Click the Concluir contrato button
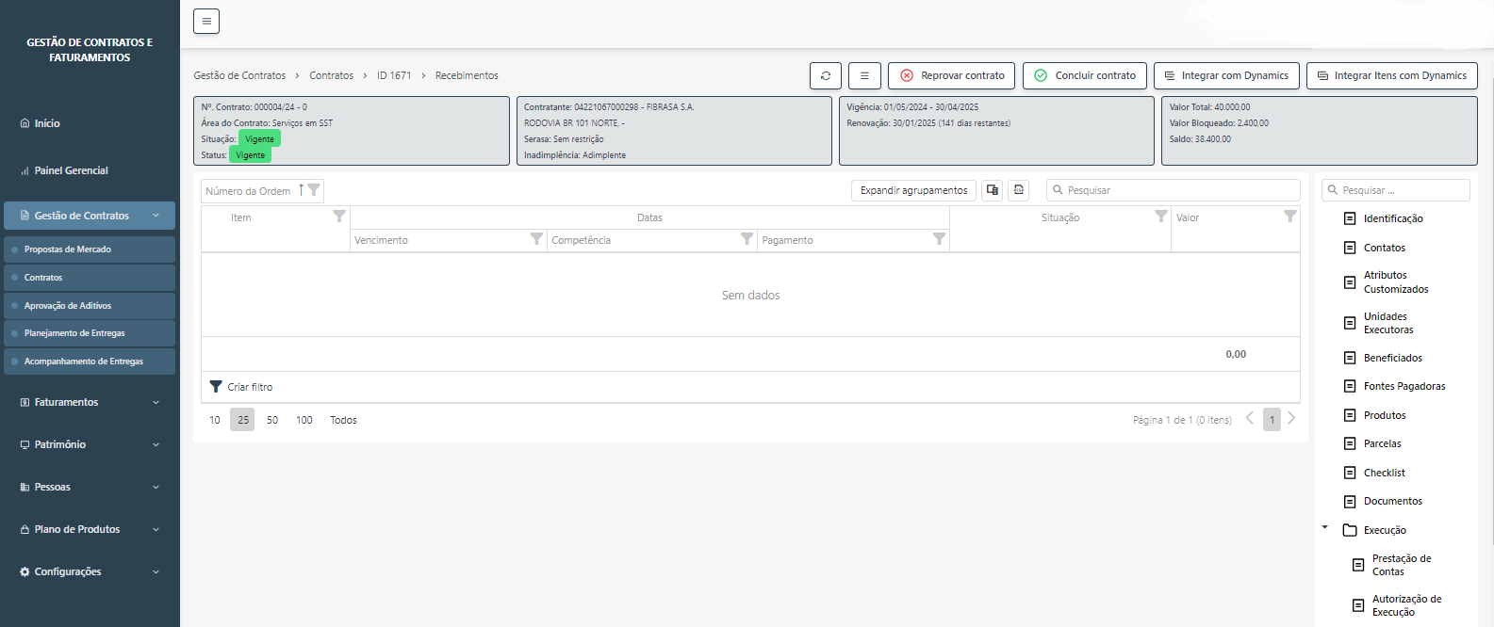The image size is (1494, 627). click(x=1084, y=75)
